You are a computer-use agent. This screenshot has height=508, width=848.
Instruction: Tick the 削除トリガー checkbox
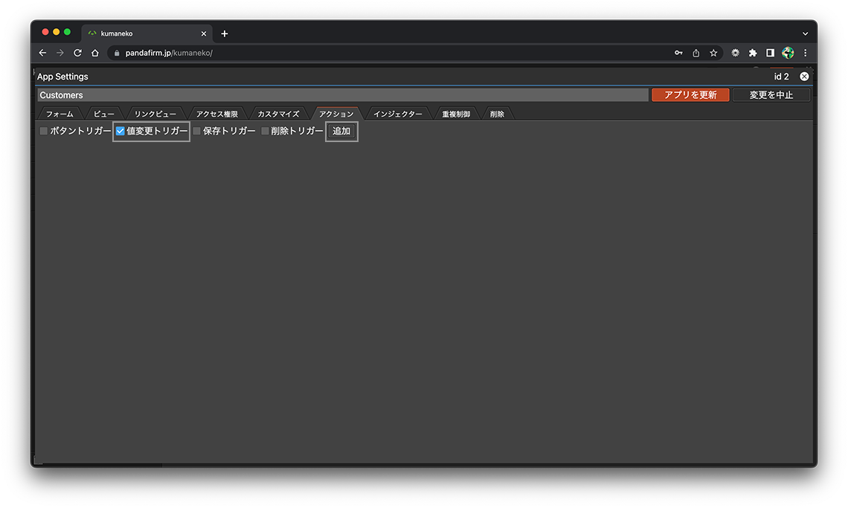point(266,131)
